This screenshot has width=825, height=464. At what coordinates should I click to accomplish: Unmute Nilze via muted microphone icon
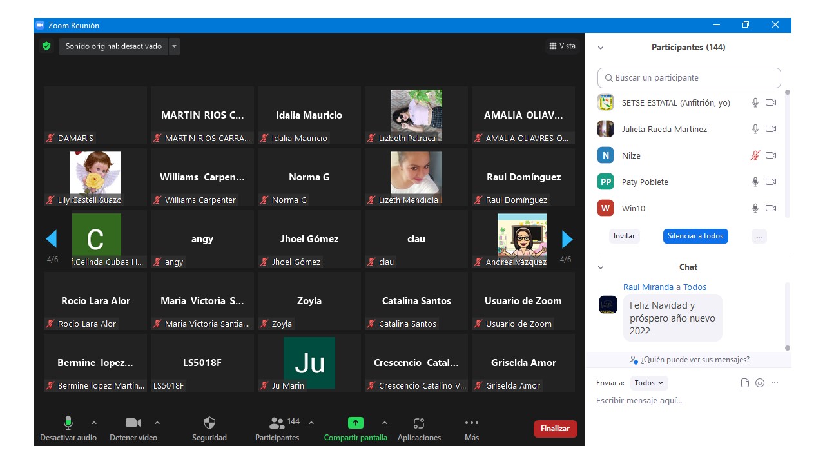click(755, 155)
